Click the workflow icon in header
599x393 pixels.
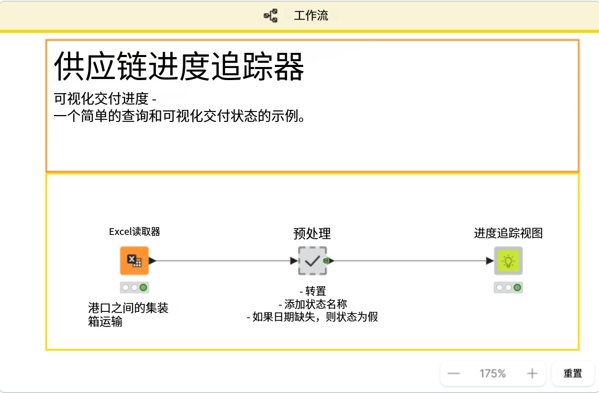tap(271, 16)
